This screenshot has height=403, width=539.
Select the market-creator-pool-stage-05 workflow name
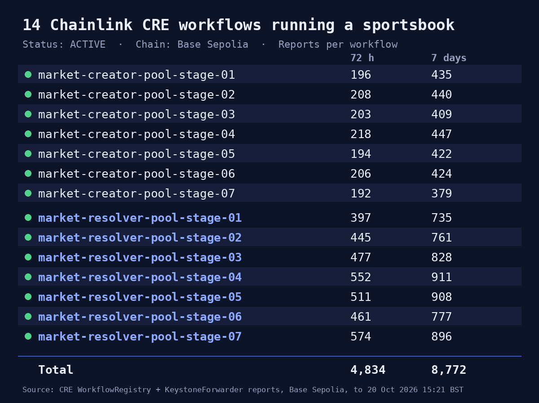[137, 154]
